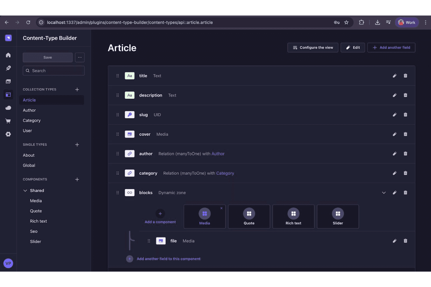Add another field to this component
This screenshot has height=287, width=431.
point(163,259)
